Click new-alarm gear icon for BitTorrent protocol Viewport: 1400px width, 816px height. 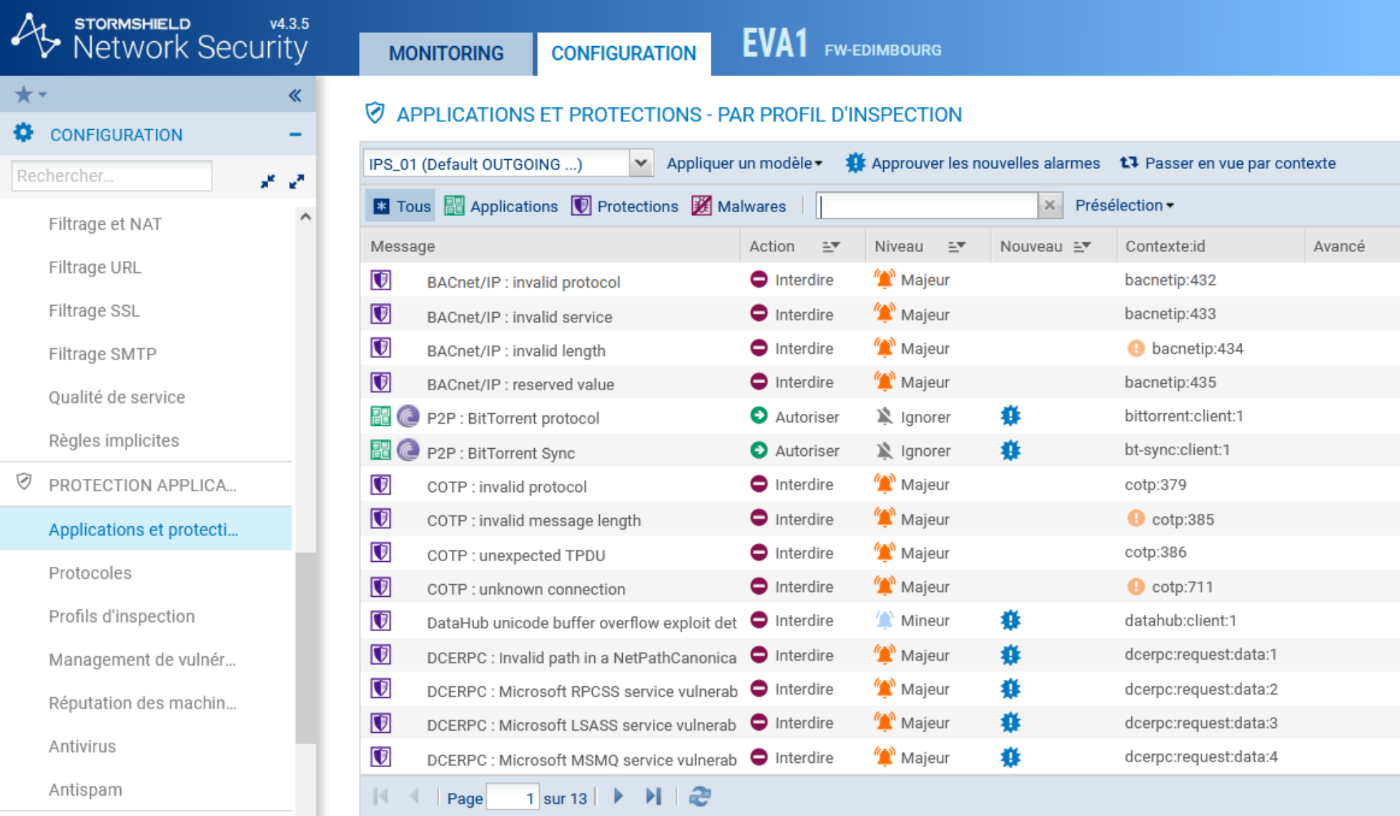(x=1010, y=417)
